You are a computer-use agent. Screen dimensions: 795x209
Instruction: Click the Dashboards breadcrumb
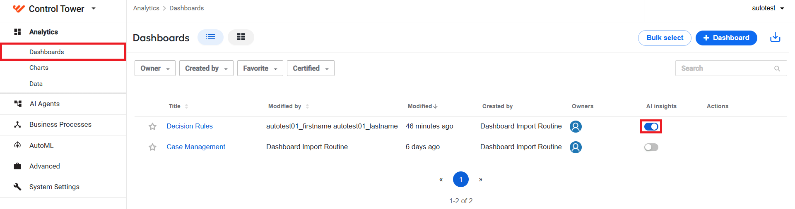click(186, 8)
